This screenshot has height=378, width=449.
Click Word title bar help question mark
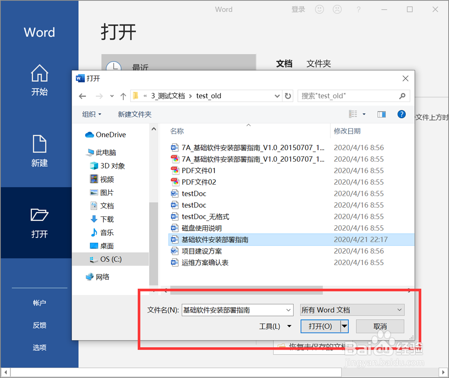coord(358,9)
